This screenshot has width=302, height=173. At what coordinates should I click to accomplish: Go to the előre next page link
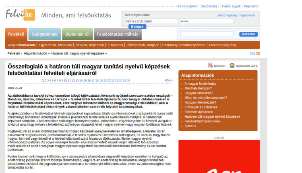click(x=169, y=80)
